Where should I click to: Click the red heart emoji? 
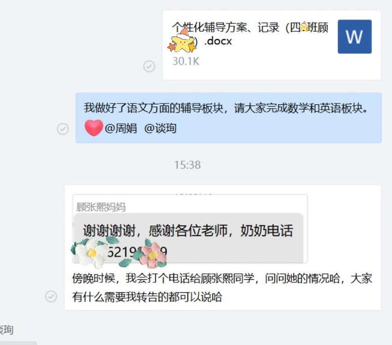click(94, 128)
